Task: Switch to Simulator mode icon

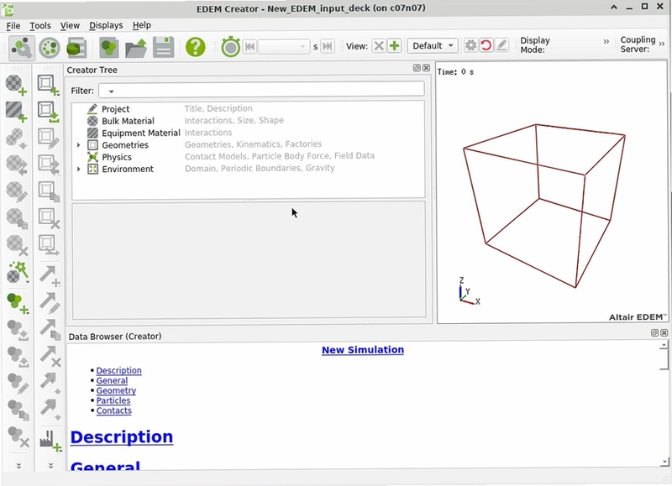Action: point(50,48)
